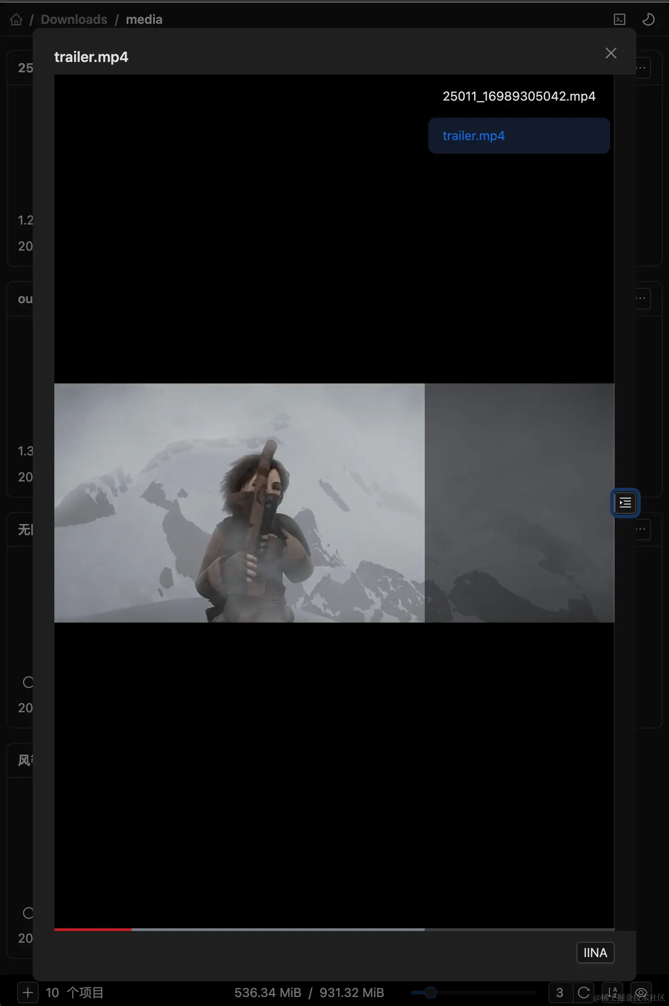The height and width of the screenshot is (1006, 669).
Task: Seek on the red video progress bar
Action: click(x=334, y=929)
